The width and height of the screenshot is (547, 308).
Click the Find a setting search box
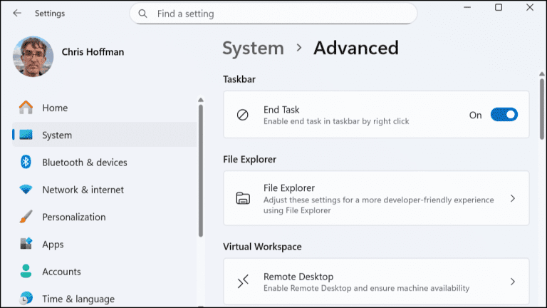(x=278, y=14)
